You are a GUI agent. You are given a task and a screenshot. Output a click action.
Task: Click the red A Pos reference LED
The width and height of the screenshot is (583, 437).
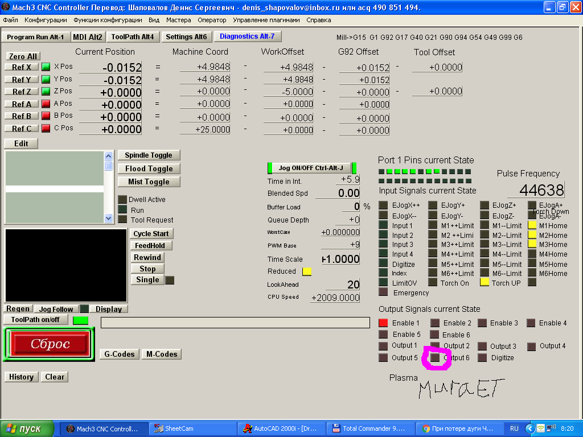(x=46, y=104)
